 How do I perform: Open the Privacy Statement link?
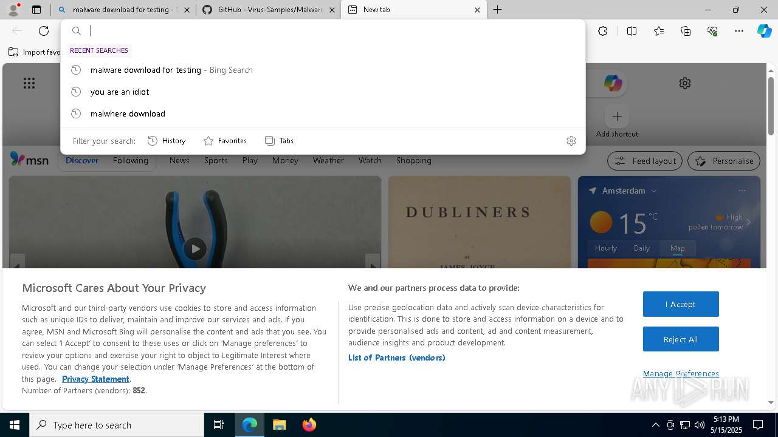tap(95, 379)
